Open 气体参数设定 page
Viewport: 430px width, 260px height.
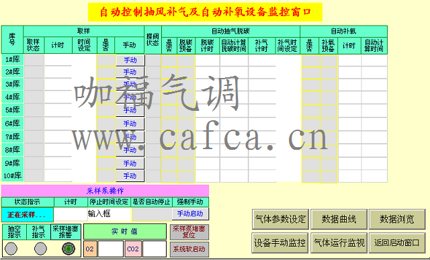(x=280, y=219)
